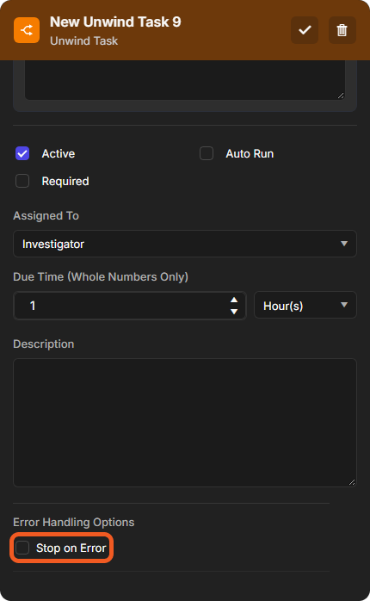The image size is (370, 601).
Task: Click the Due Time (Whole Numbers Only) label
Action: pos(101,276)
